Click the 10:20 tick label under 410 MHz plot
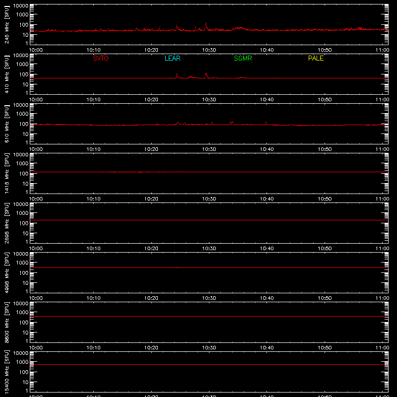 coord(151,100)
